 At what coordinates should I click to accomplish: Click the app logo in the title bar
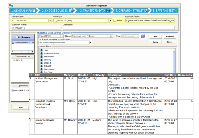pos(11,6)
